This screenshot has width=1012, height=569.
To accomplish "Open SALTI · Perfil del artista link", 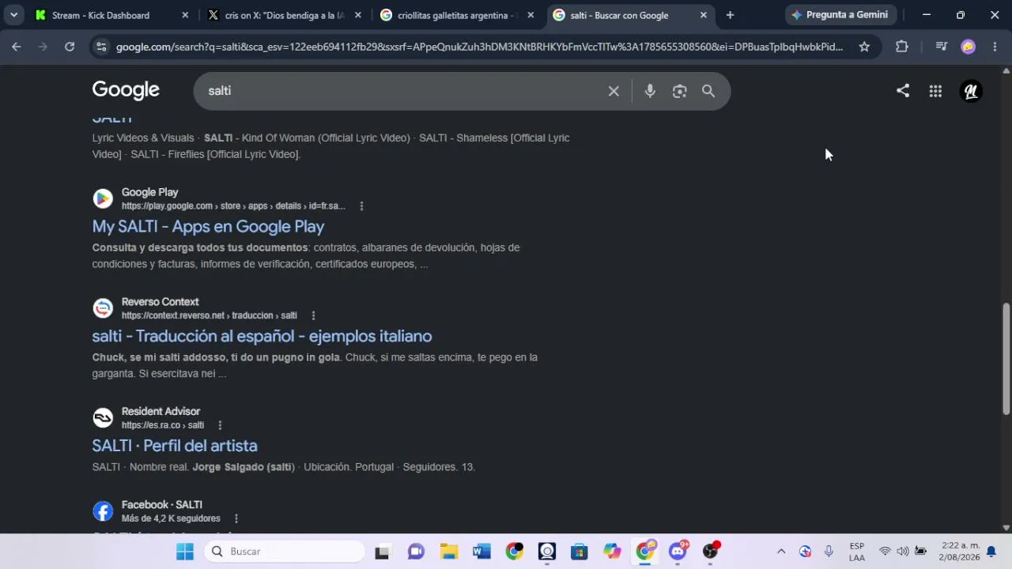I will point(175,446).
